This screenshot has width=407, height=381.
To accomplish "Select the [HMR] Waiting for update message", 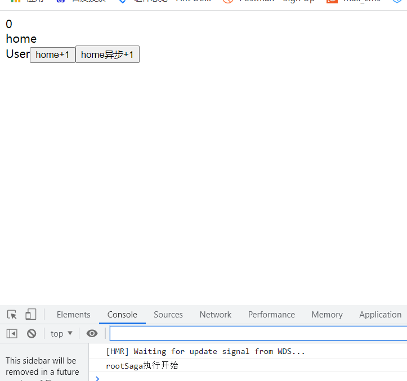I will 205,351.
